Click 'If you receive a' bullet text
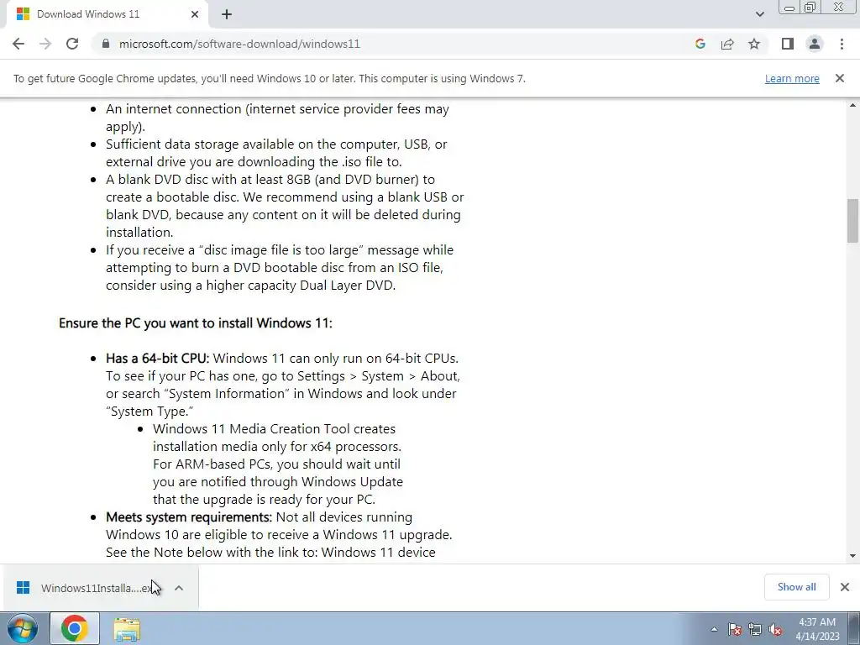860x645 pixels. 150,250
